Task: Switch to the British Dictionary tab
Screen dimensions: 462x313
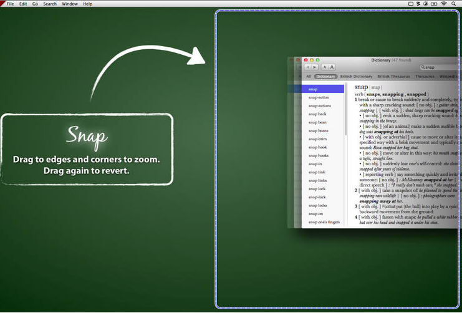Action: click(x=356, y=76)
